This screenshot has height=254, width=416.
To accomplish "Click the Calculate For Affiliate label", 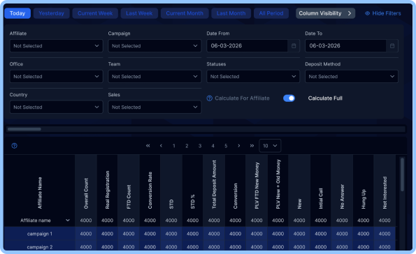I will point(242,98).
